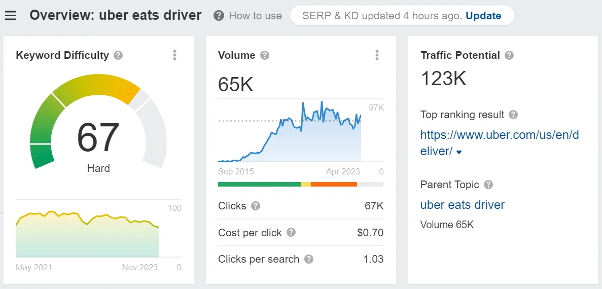Click the 123K traffic potential value

[x=443, y=78]
